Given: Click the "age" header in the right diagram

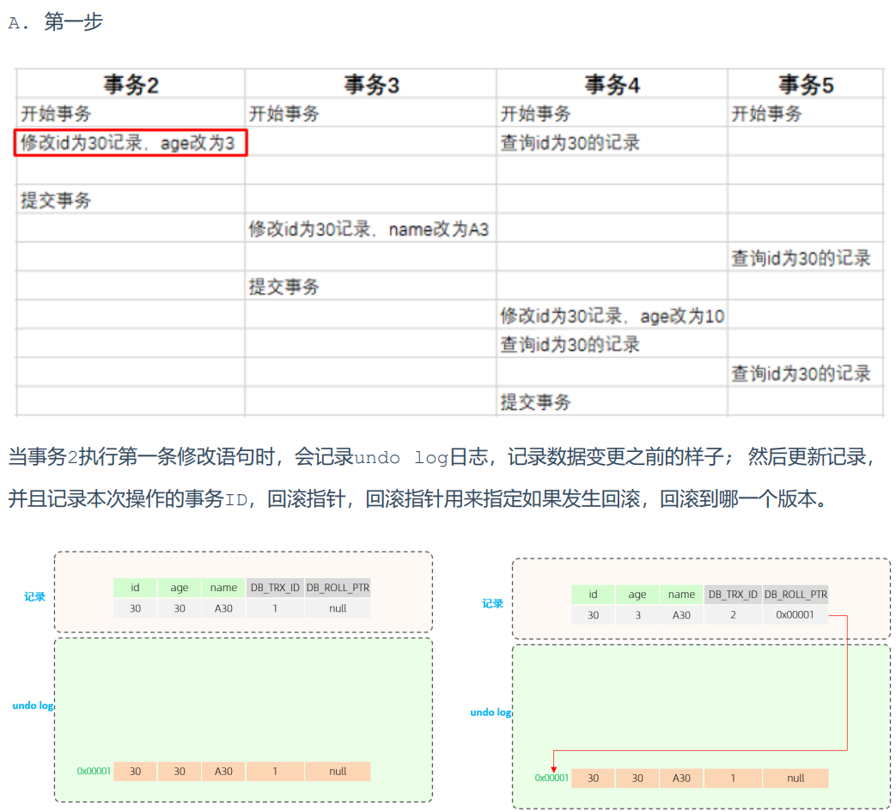Looking at the screenshot, I should 637,595.
